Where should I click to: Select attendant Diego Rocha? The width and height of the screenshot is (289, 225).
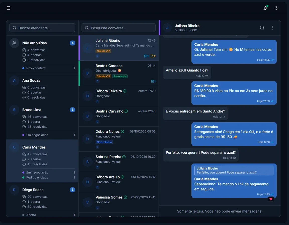(42, 199)
